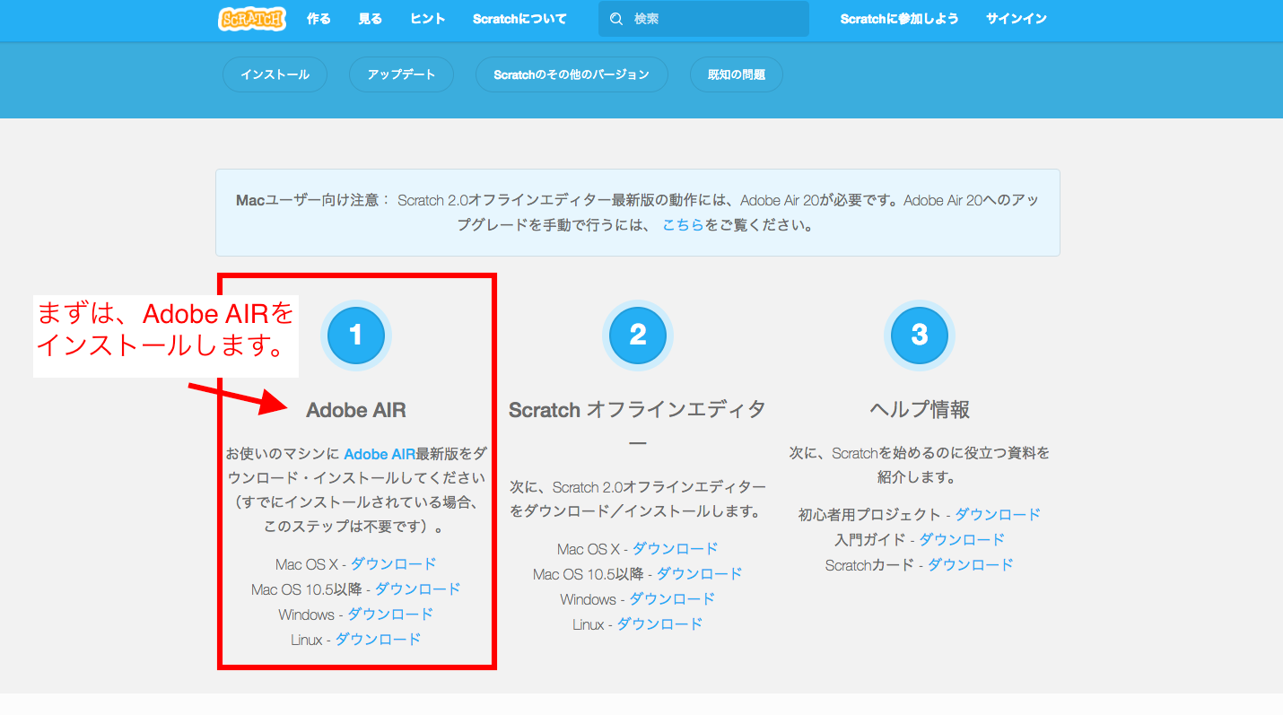Screen dimensions: 1283x715
Task: Open the 作る menu item
Action: click(319, 19)
